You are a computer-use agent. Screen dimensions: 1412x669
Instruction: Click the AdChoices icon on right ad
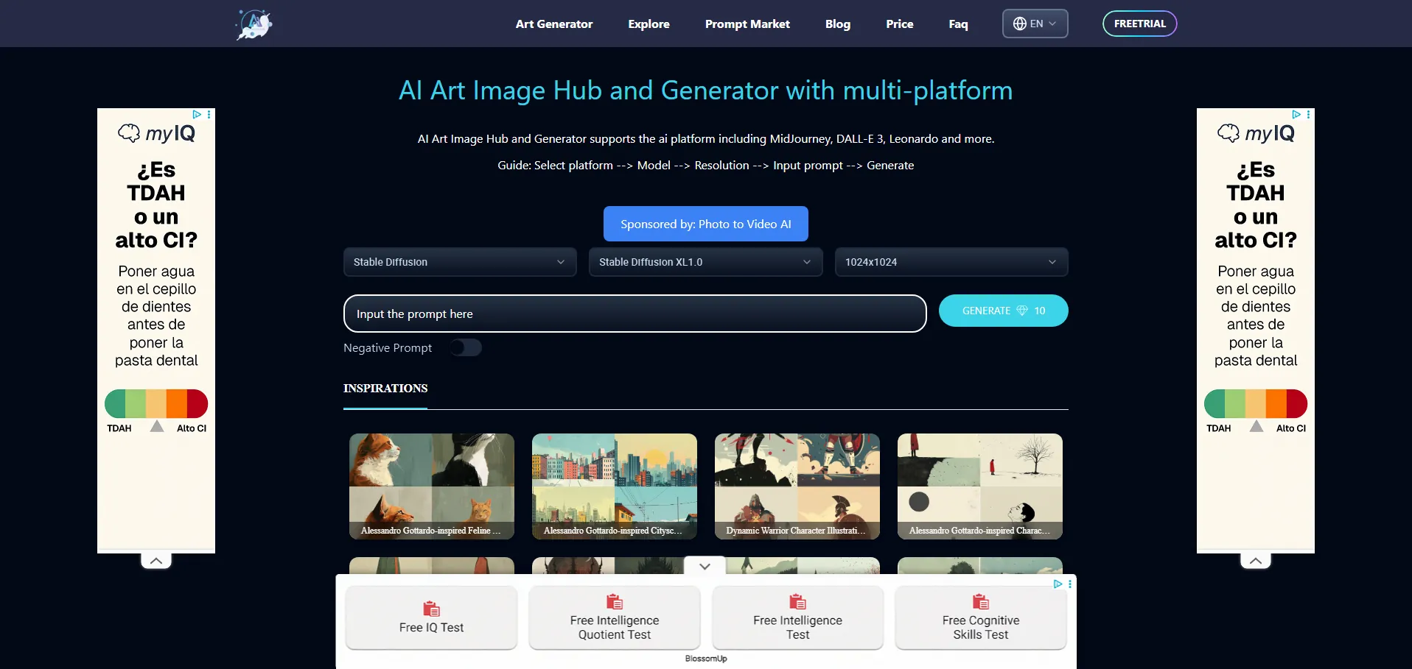[x=1296, y=114]
